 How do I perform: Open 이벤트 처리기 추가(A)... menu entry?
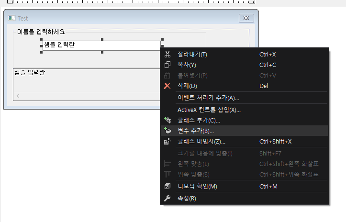244,98
